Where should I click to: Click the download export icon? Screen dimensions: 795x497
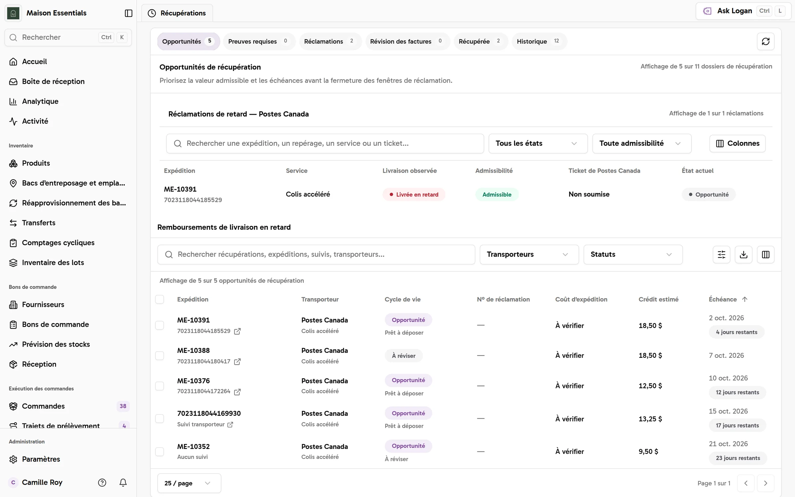coord(743,254)
